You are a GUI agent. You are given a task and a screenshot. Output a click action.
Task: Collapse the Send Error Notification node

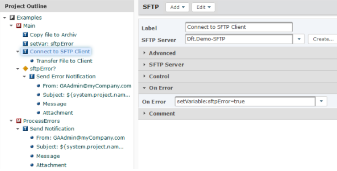pyautogui.click(x=24, y=76)
